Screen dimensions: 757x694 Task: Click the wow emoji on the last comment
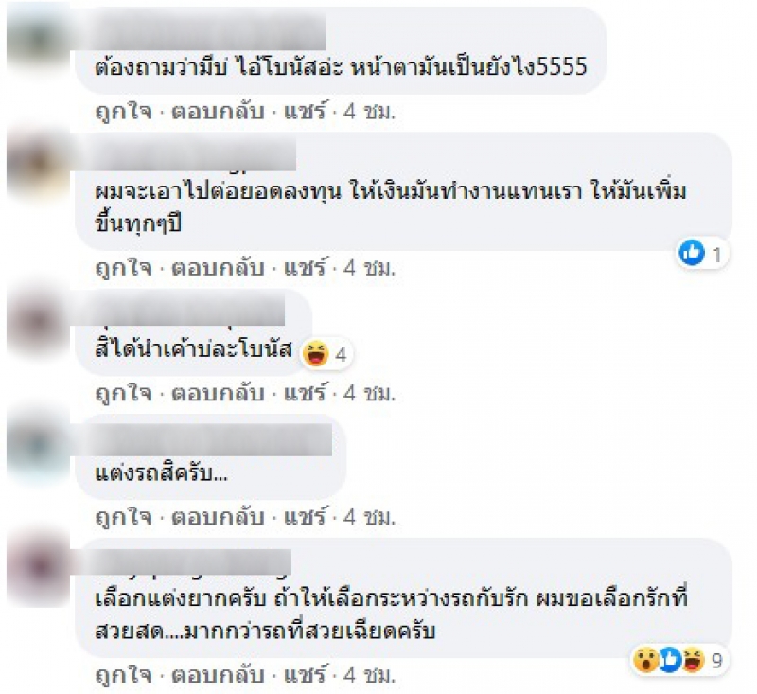(x=645, y=660)
